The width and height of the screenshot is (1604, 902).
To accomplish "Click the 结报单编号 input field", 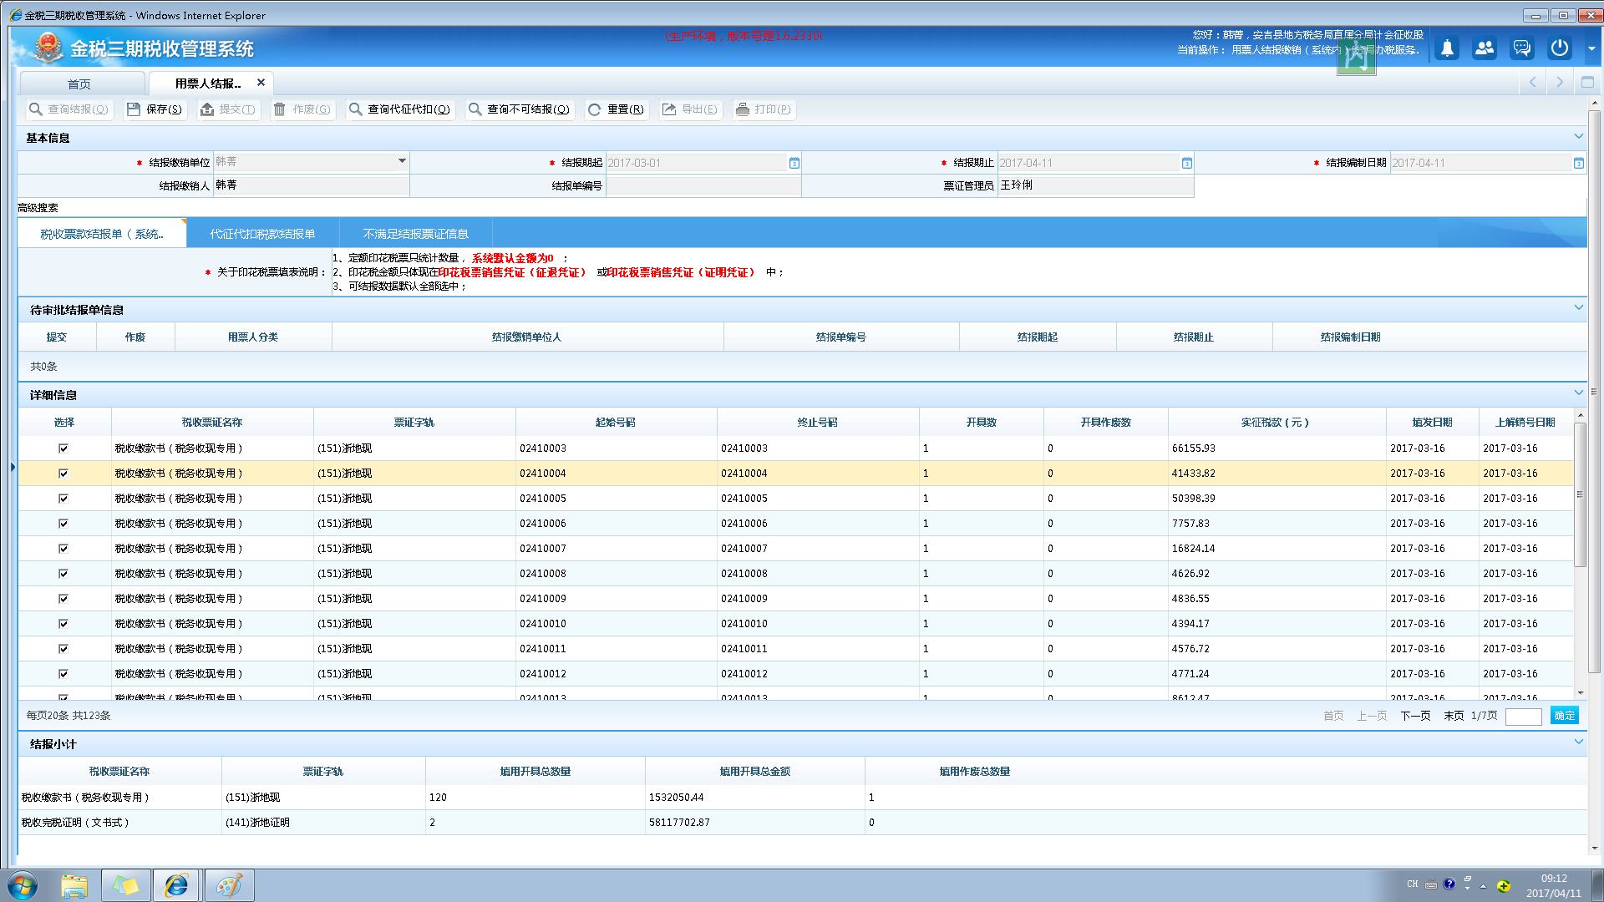I will [703, 185].
